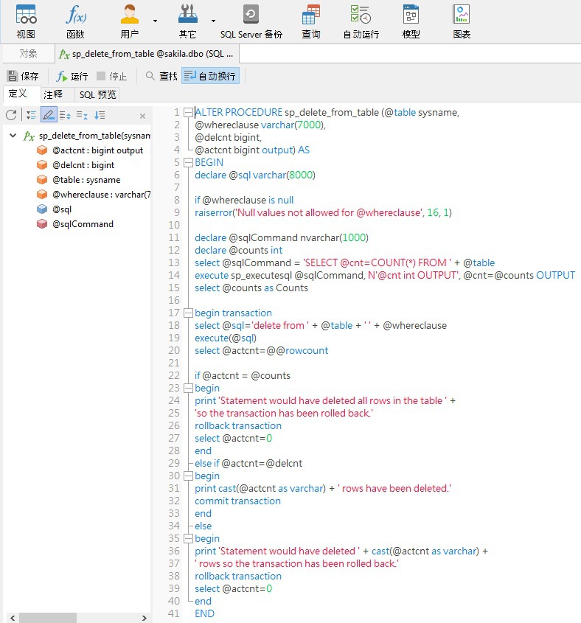Screen dimensions: 581x623
Task: Click the collapse list icon in outline toolbar
Action: pos(83,115)
